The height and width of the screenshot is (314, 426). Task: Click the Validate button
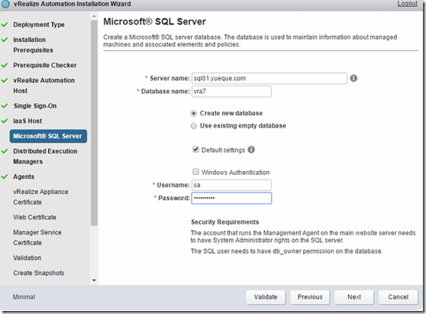(266, 297)
